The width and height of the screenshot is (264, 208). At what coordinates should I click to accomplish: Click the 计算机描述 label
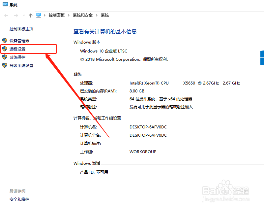coord(90,143)
